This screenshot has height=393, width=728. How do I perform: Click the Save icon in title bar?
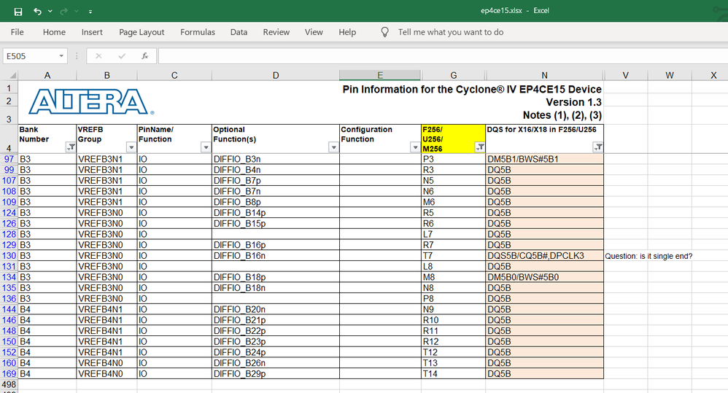(x=18, y=11)
